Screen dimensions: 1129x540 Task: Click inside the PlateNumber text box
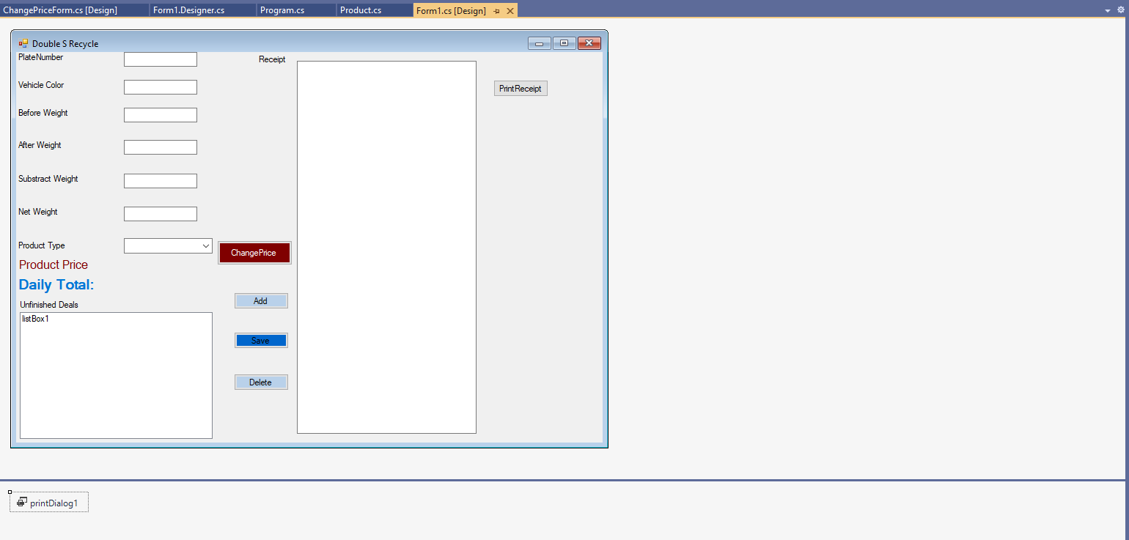(160, 59)
